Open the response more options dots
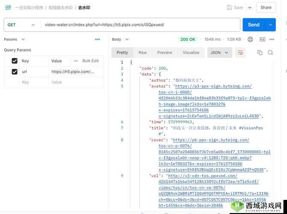Screen dimensions: 287x214 pyautogui.click(x=272, y=39)
